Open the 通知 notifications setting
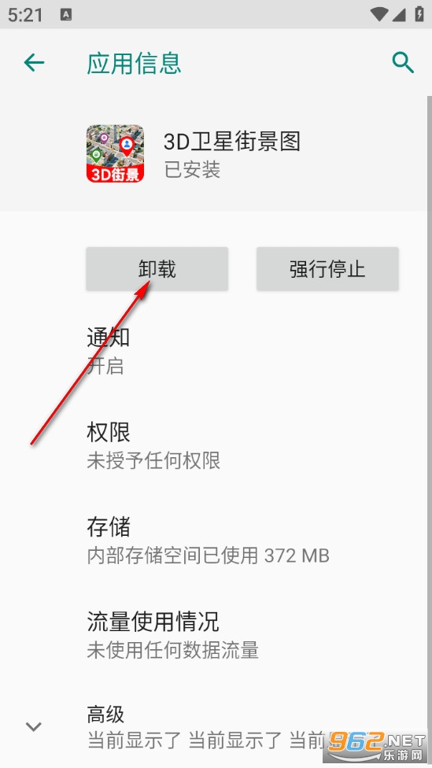Image resolution: width=432 pixels, height=768 pixels. click(216, 351)
